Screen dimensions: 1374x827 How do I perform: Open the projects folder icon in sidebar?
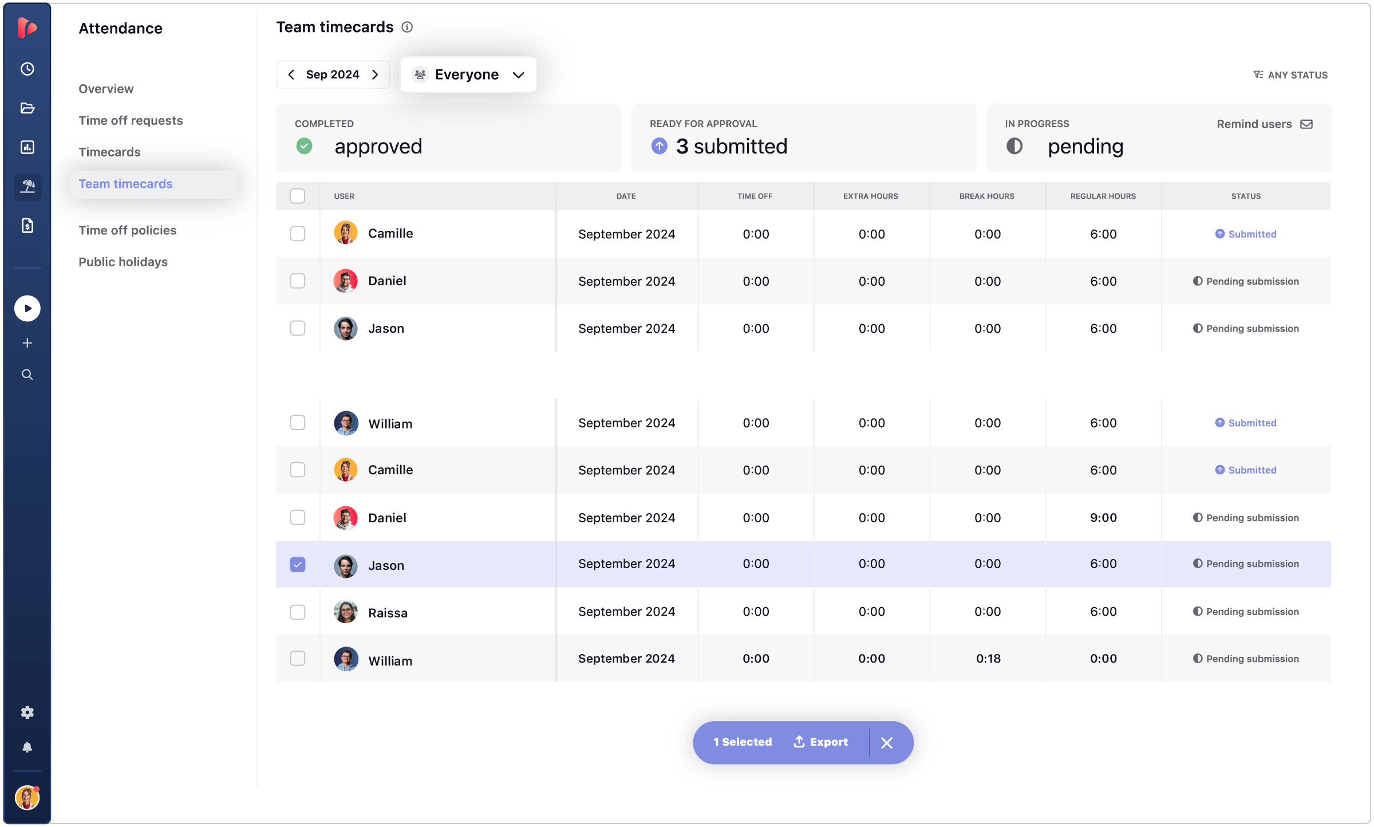point(27,108)
